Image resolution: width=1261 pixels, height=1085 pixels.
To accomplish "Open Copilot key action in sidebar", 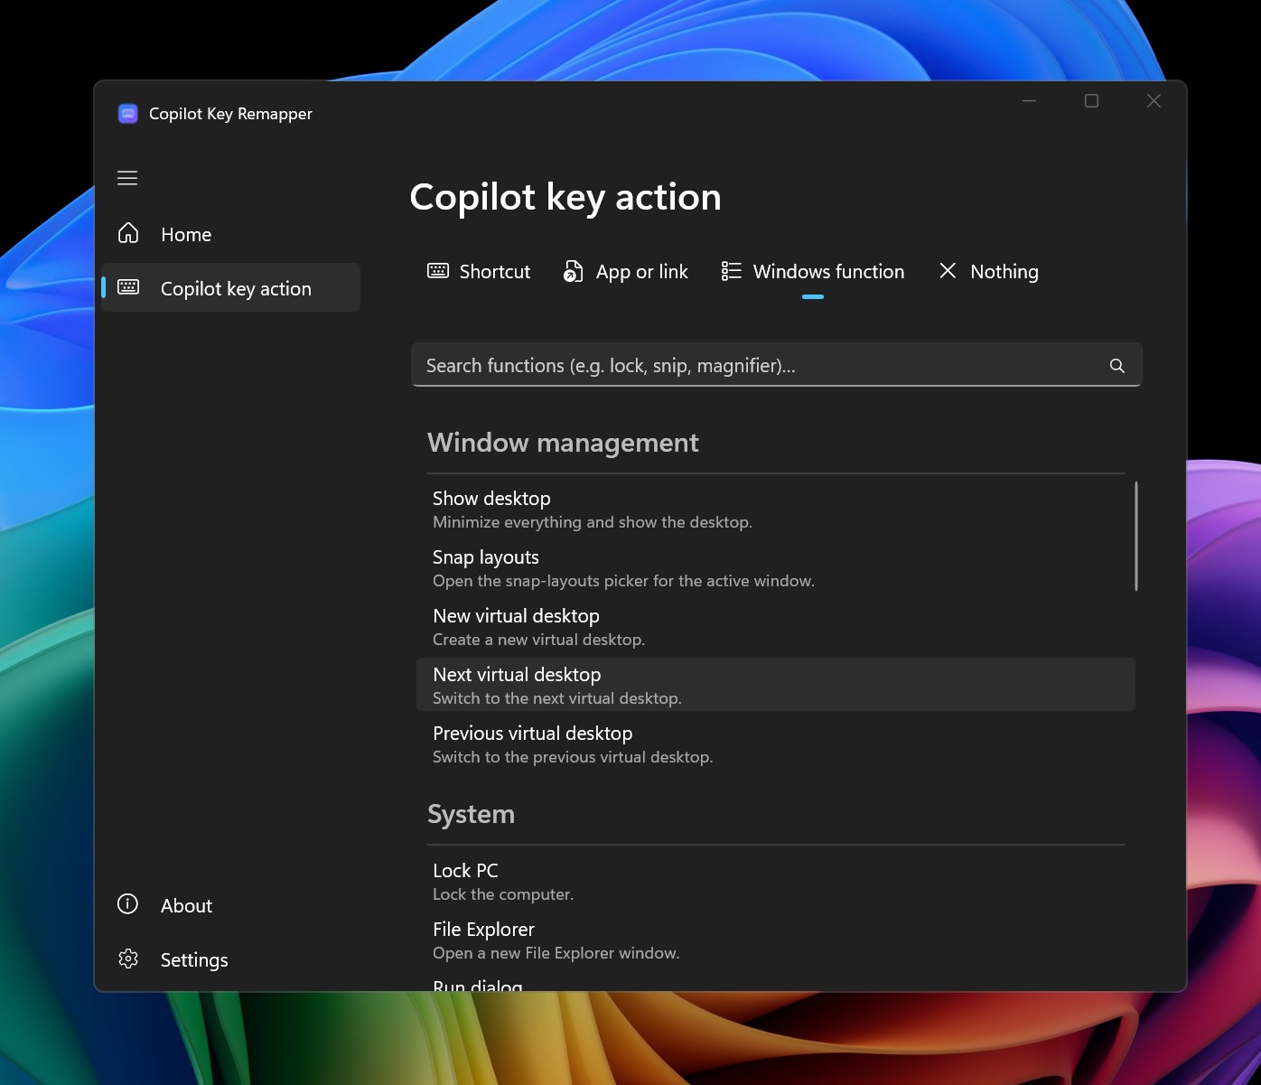I will 231,287.
